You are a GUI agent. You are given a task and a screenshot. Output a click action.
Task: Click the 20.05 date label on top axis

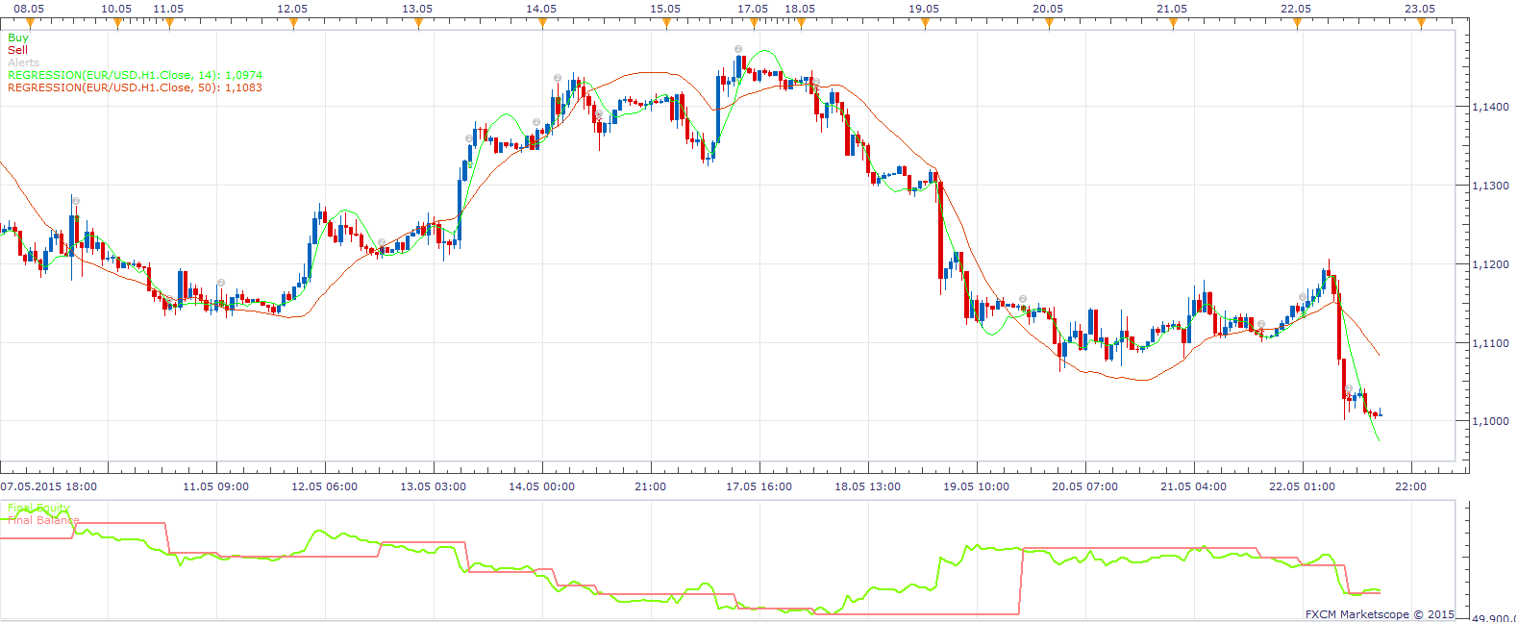coord(1048,9)
